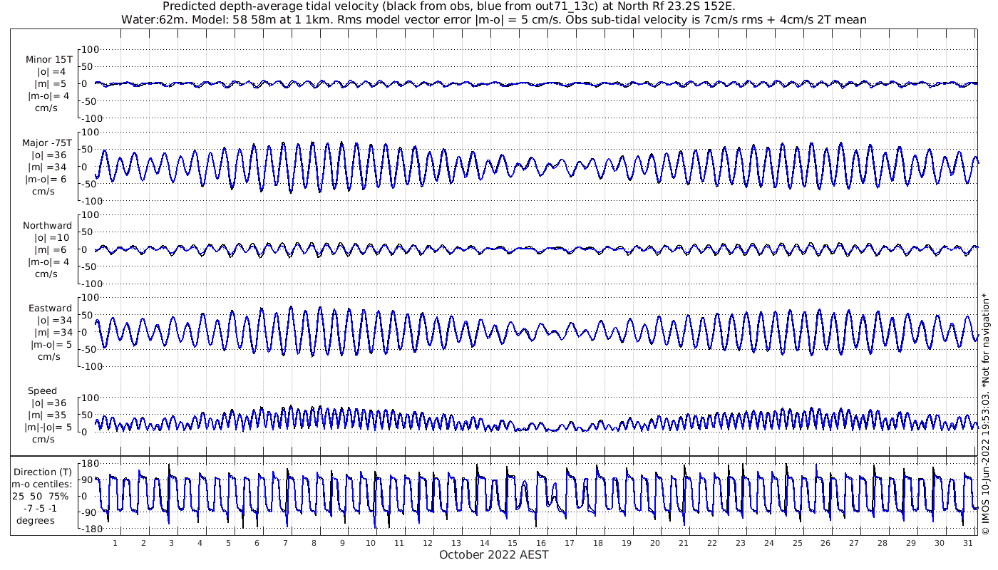Viewport: 998px width, 570px height.
Task: Click day 8 on the date axis
Action: (x=314, y=543)
